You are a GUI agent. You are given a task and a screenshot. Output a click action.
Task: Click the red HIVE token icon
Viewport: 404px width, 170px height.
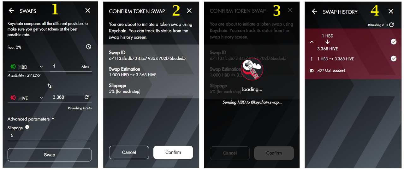(13, 98)
